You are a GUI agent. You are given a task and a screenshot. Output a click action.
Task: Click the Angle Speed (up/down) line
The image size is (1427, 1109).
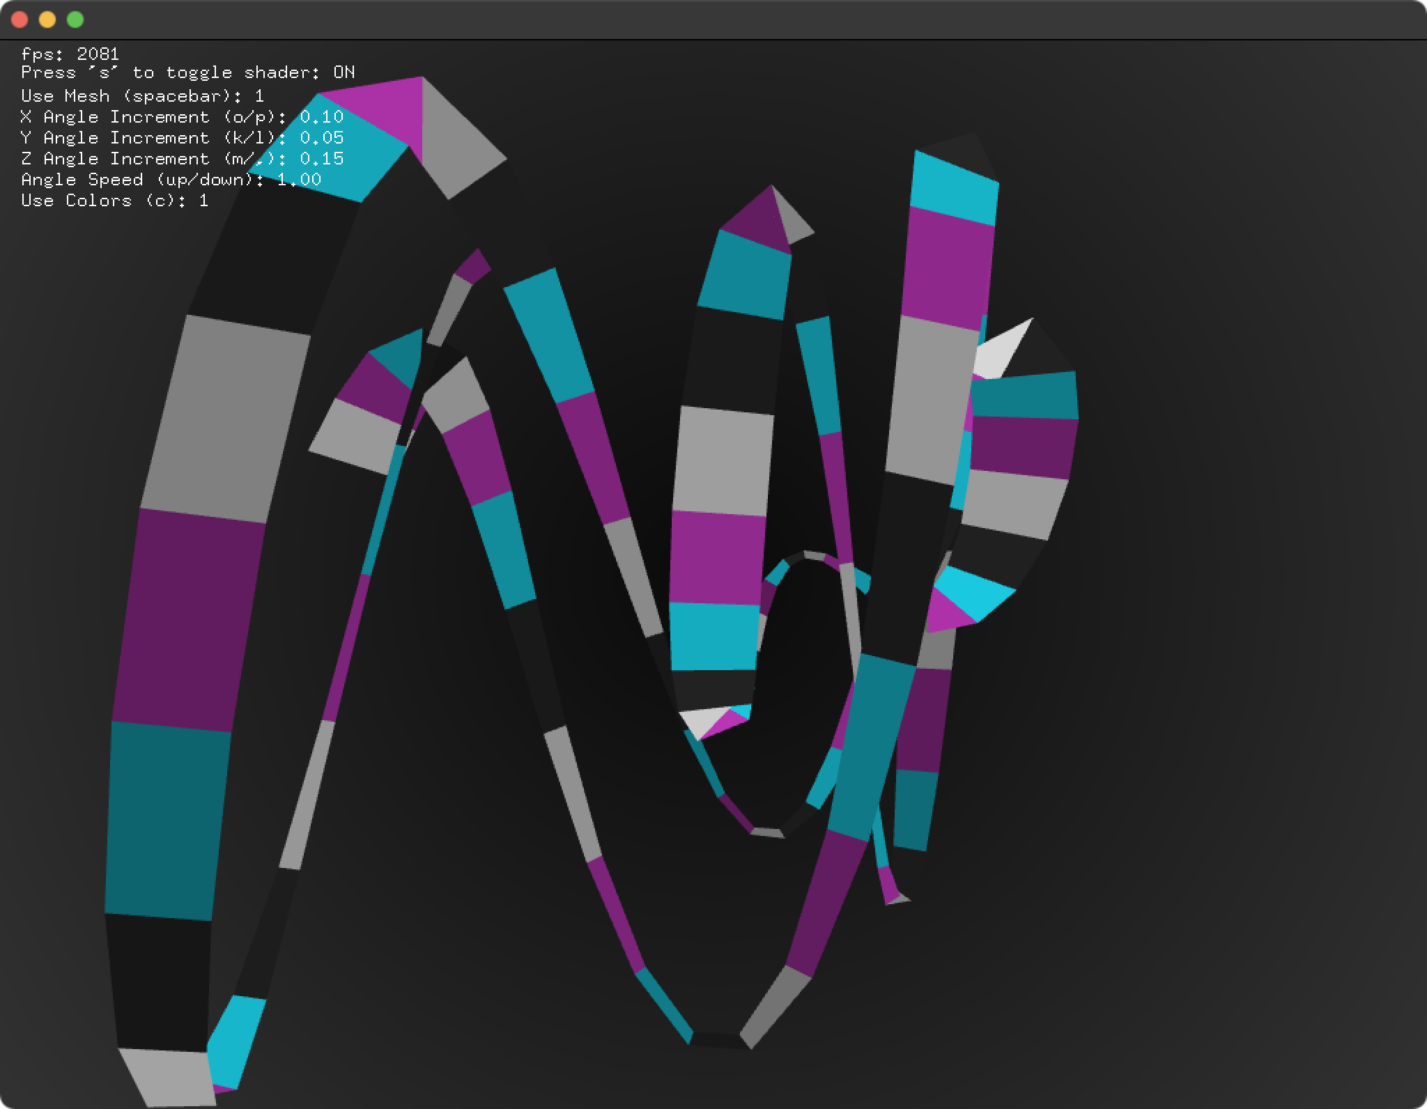click(171, 180)
